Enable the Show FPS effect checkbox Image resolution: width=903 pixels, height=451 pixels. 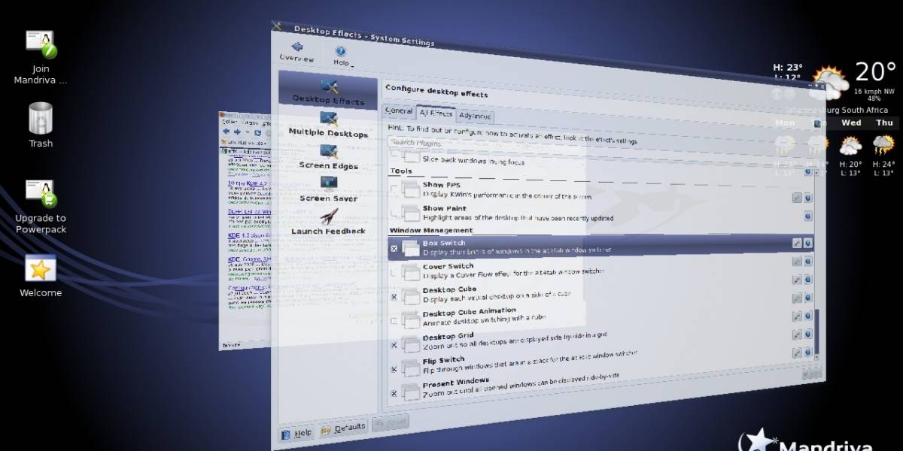394,189
